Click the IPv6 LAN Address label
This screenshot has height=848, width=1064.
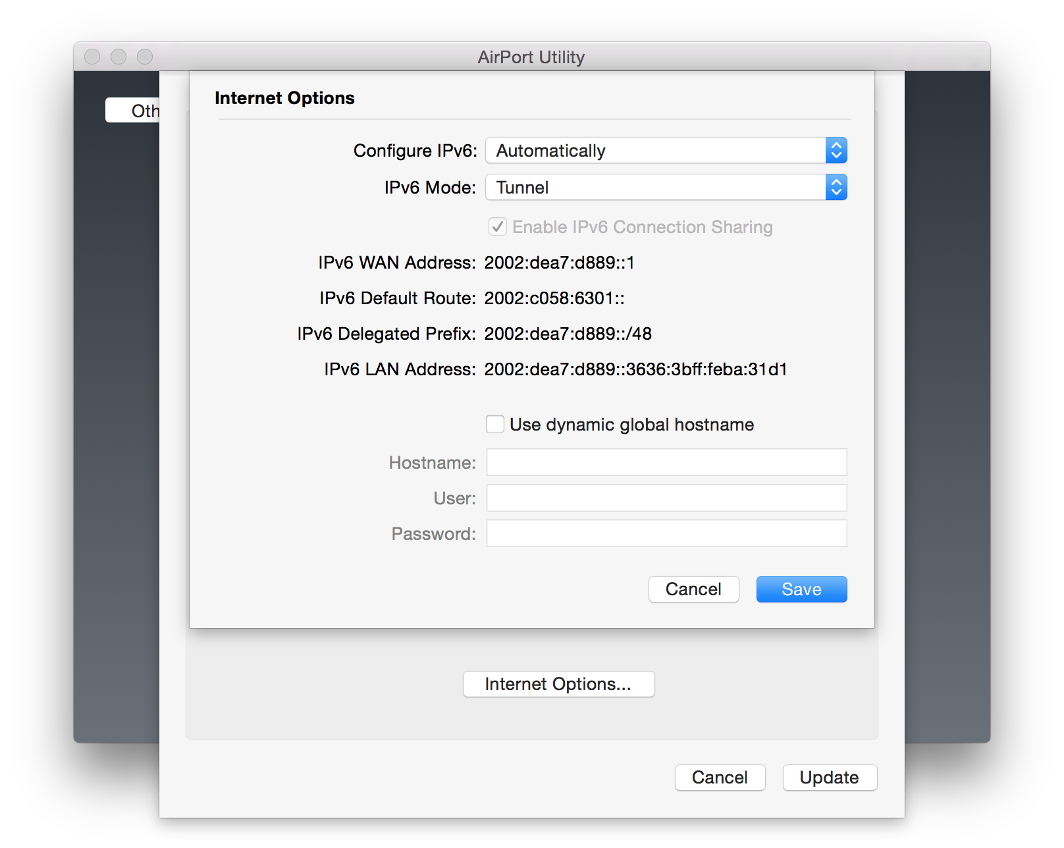400,369
